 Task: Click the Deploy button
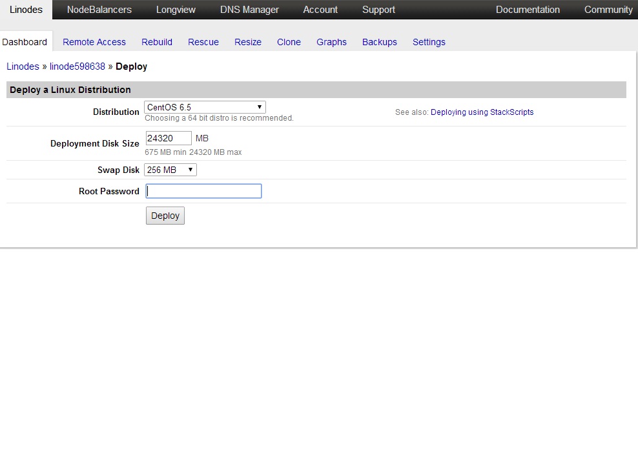165,216
